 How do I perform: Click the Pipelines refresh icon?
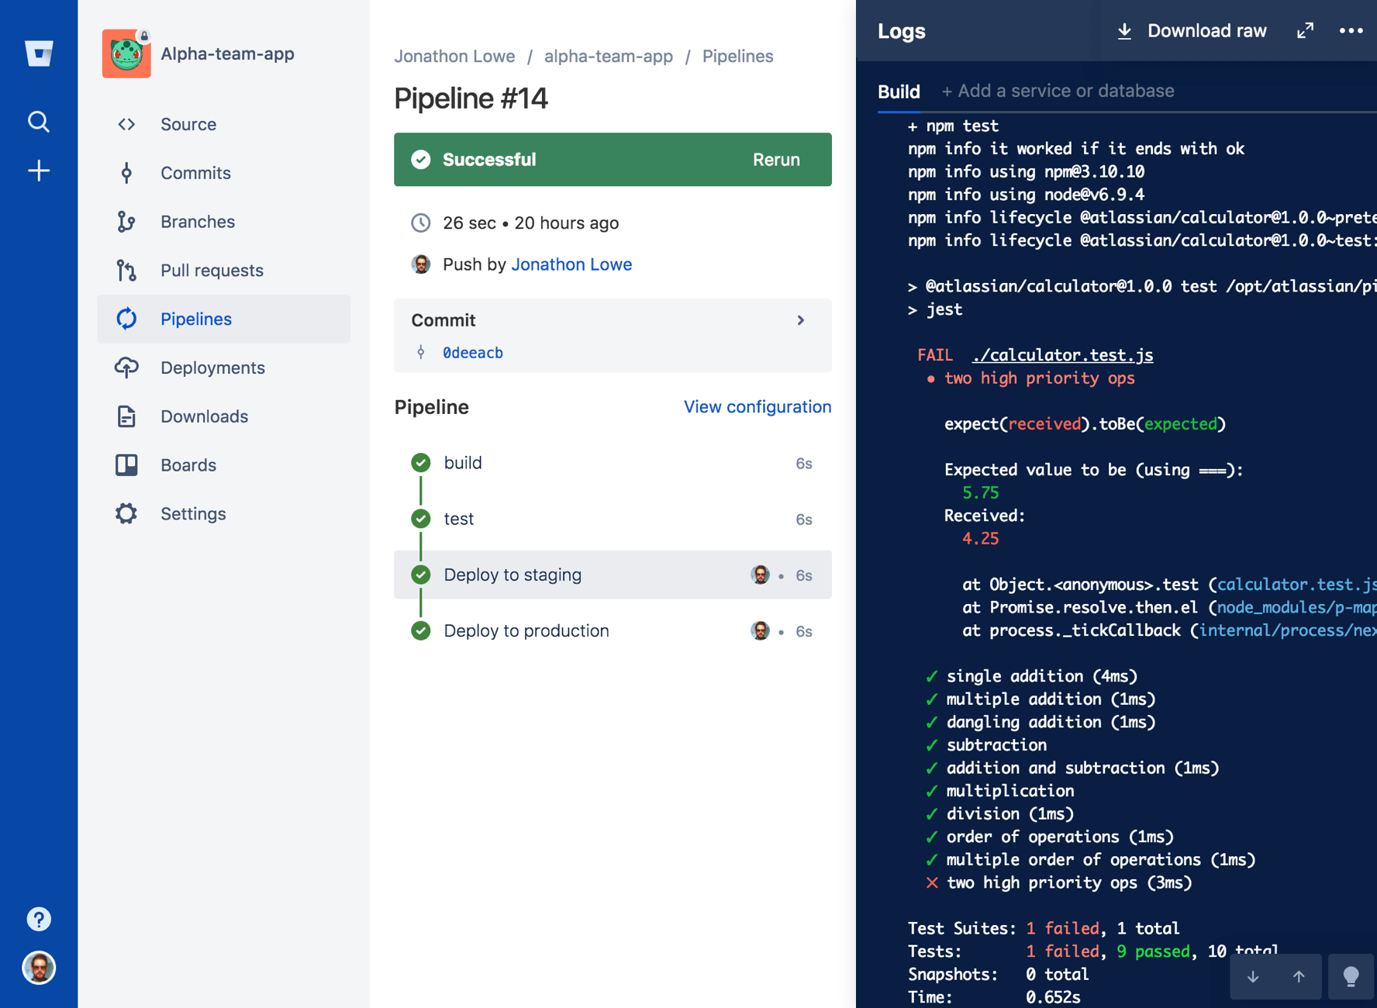click(x=126, y=319)
